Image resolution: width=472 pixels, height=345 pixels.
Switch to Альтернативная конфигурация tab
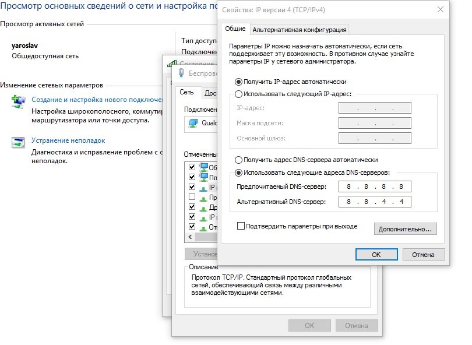coord(300,30)
